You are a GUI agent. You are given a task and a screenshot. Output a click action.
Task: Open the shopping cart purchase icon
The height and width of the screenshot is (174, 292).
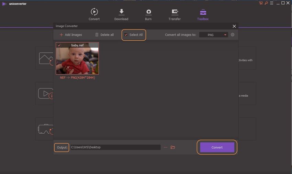point(261,3)
